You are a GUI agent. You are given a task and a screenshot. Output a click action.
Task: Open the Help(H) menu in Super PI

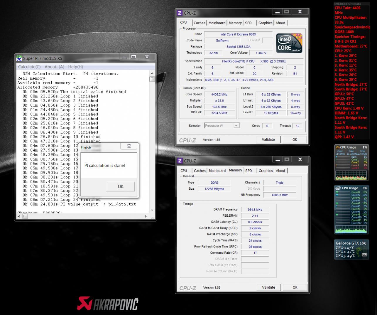[76, 67]
